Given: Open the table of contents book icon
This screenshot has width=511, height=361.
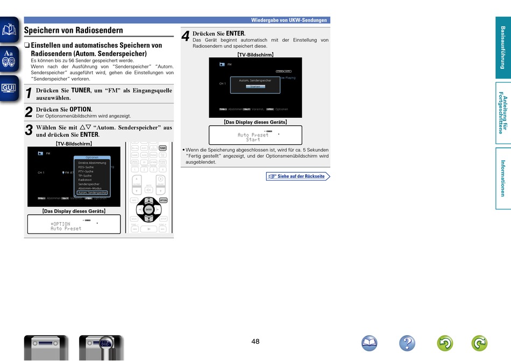Looking at the screenshot, I should (9, 30).
